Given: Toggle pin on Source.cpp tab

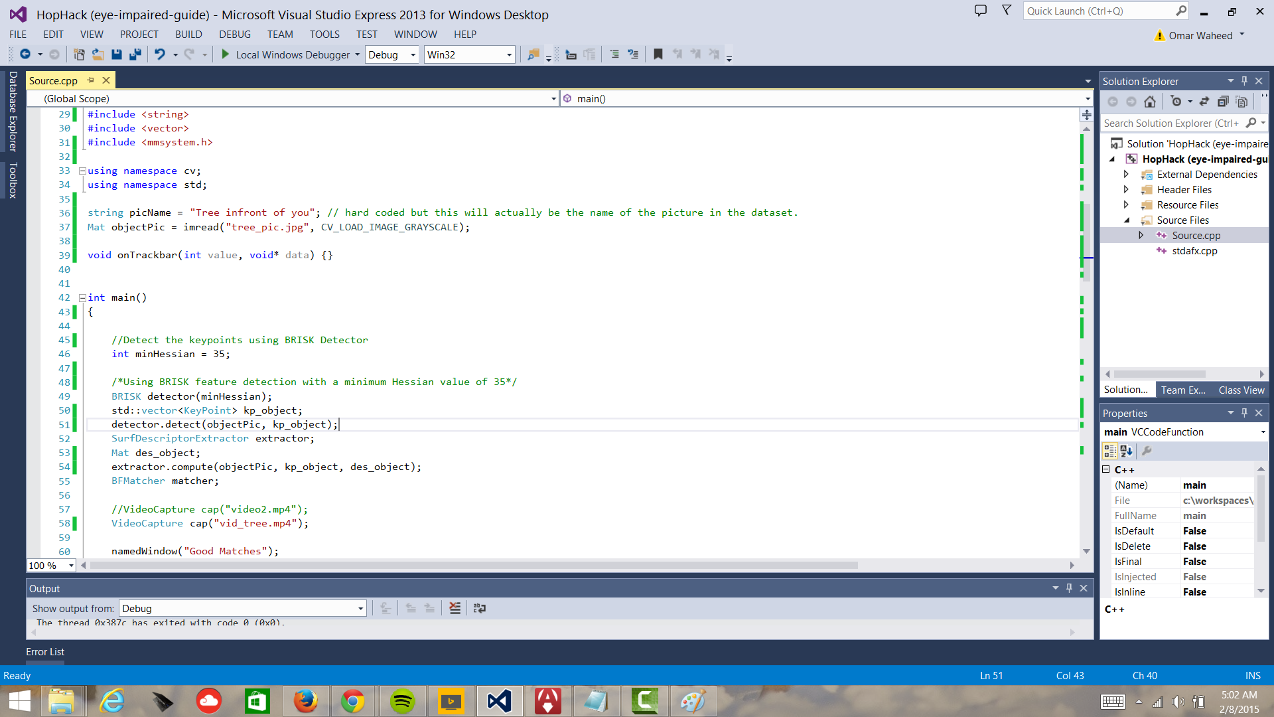Looking at the screenshot, I should [91, 80].
